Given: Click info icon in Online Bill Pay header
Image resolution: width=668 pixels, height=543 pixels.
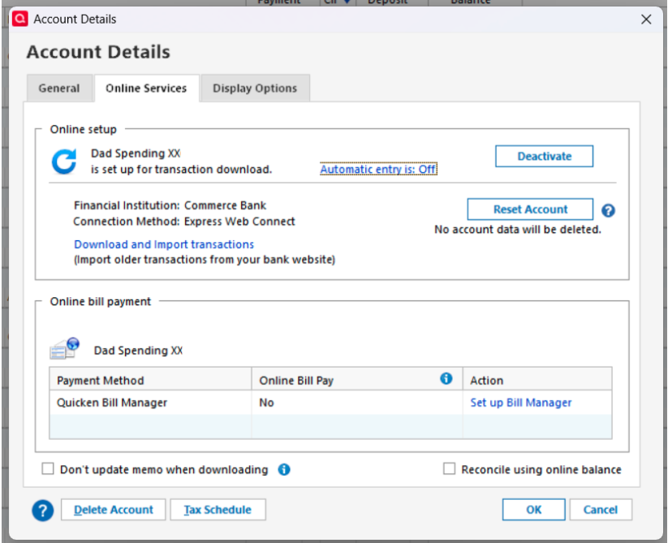Looking at the screenshot, I should pyautogui.click(x=446, y=378).
